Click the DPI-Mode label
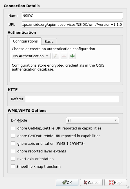Image resolution: width=130 pixels, height=189 pixels. [19, 120]
